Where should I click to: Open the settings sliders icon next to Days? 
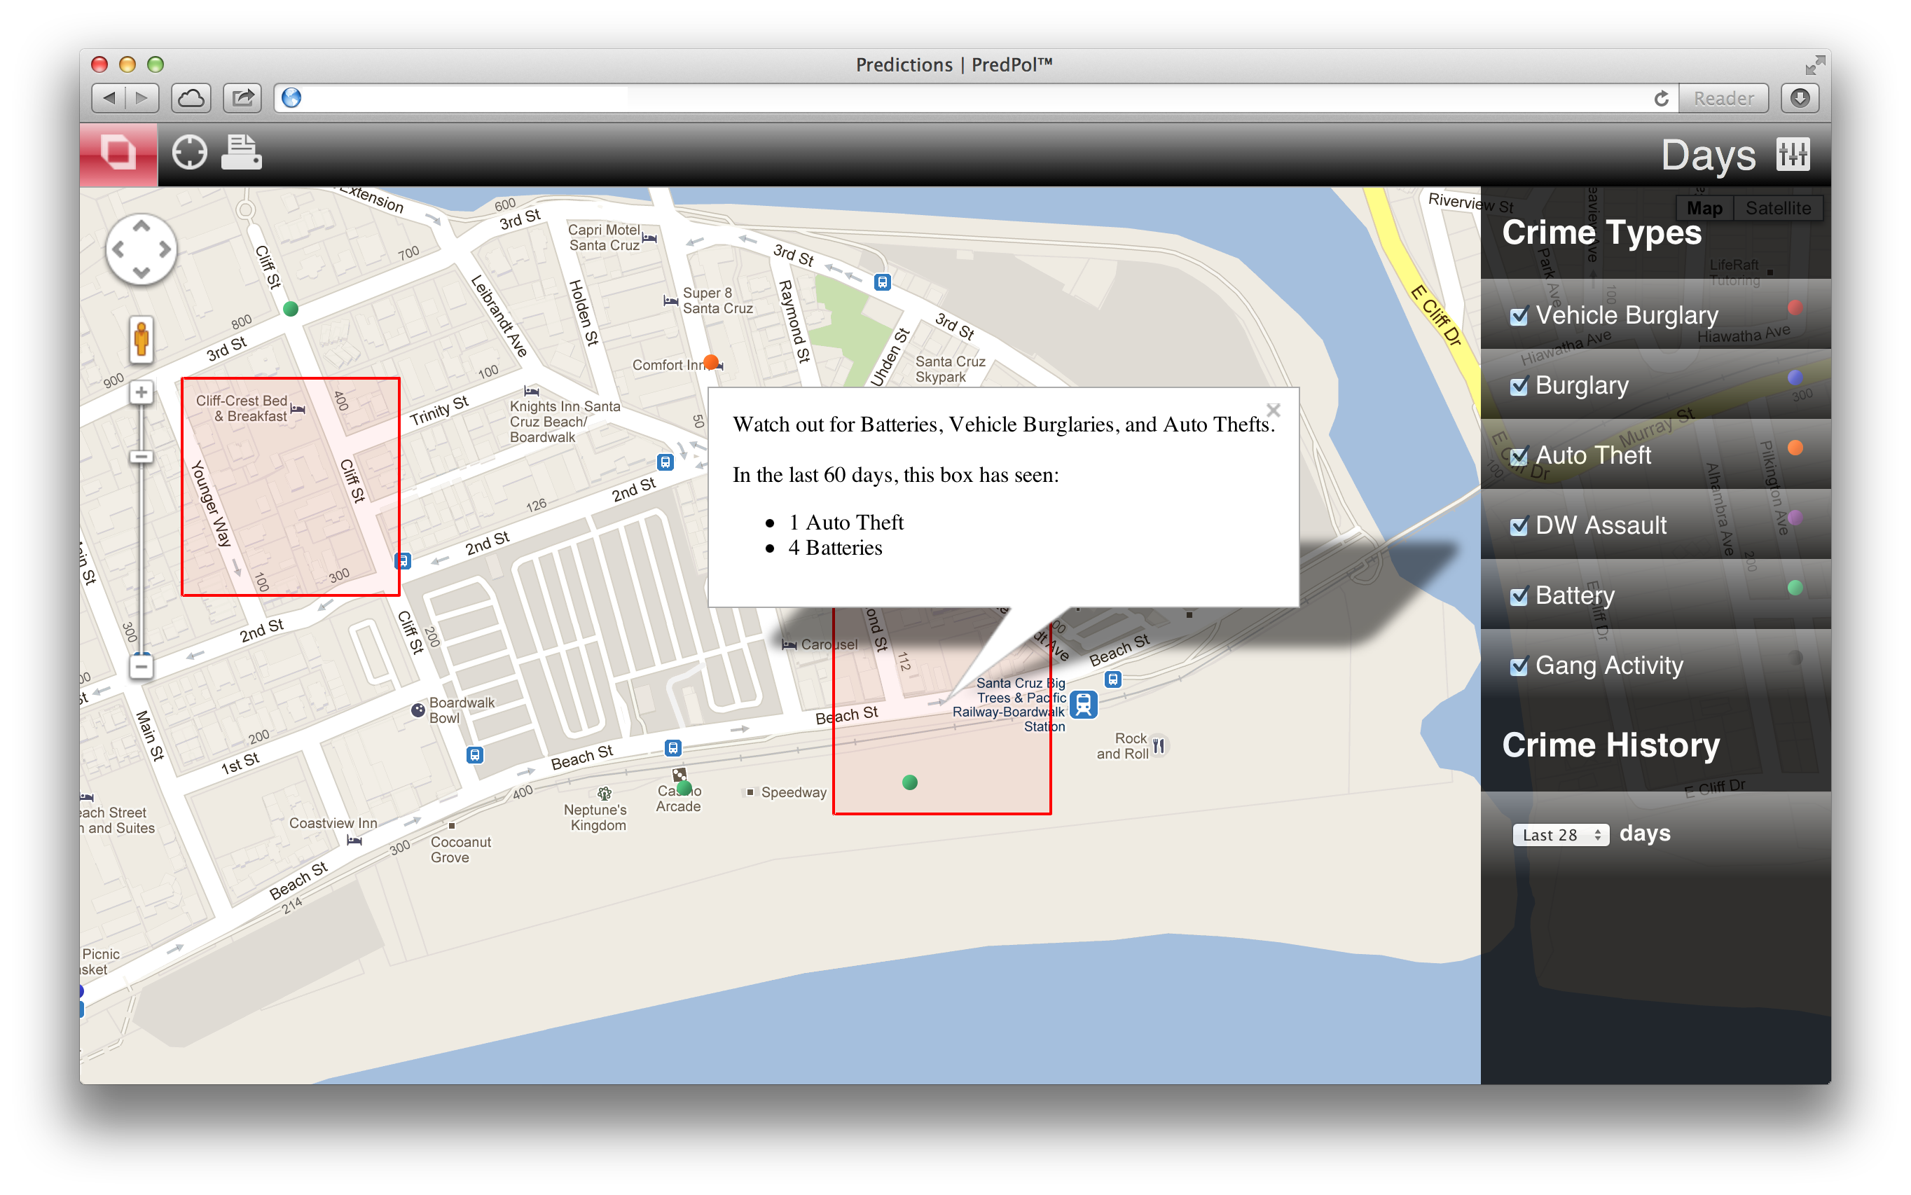pyautogui.click(x=1793, y=153)
